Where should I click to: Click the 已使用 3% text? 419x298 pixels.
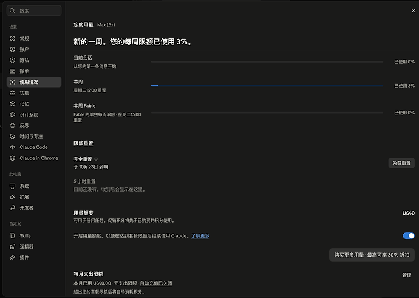(404, 86)
